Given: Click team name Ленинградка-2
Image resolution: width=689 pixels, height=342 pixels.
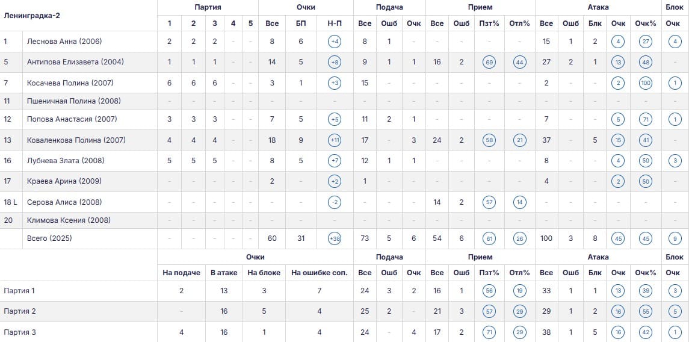Looking at the screenshot, I should 32,16.
